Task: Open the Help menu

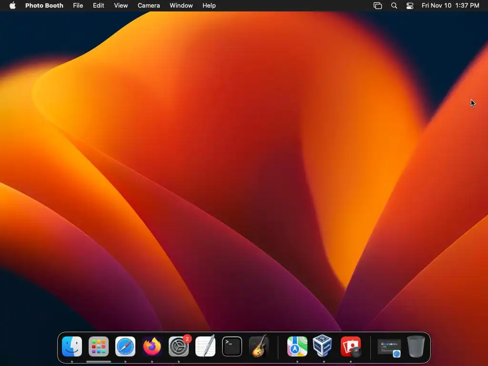Action: pyautogui.click(x=209, y=5)
